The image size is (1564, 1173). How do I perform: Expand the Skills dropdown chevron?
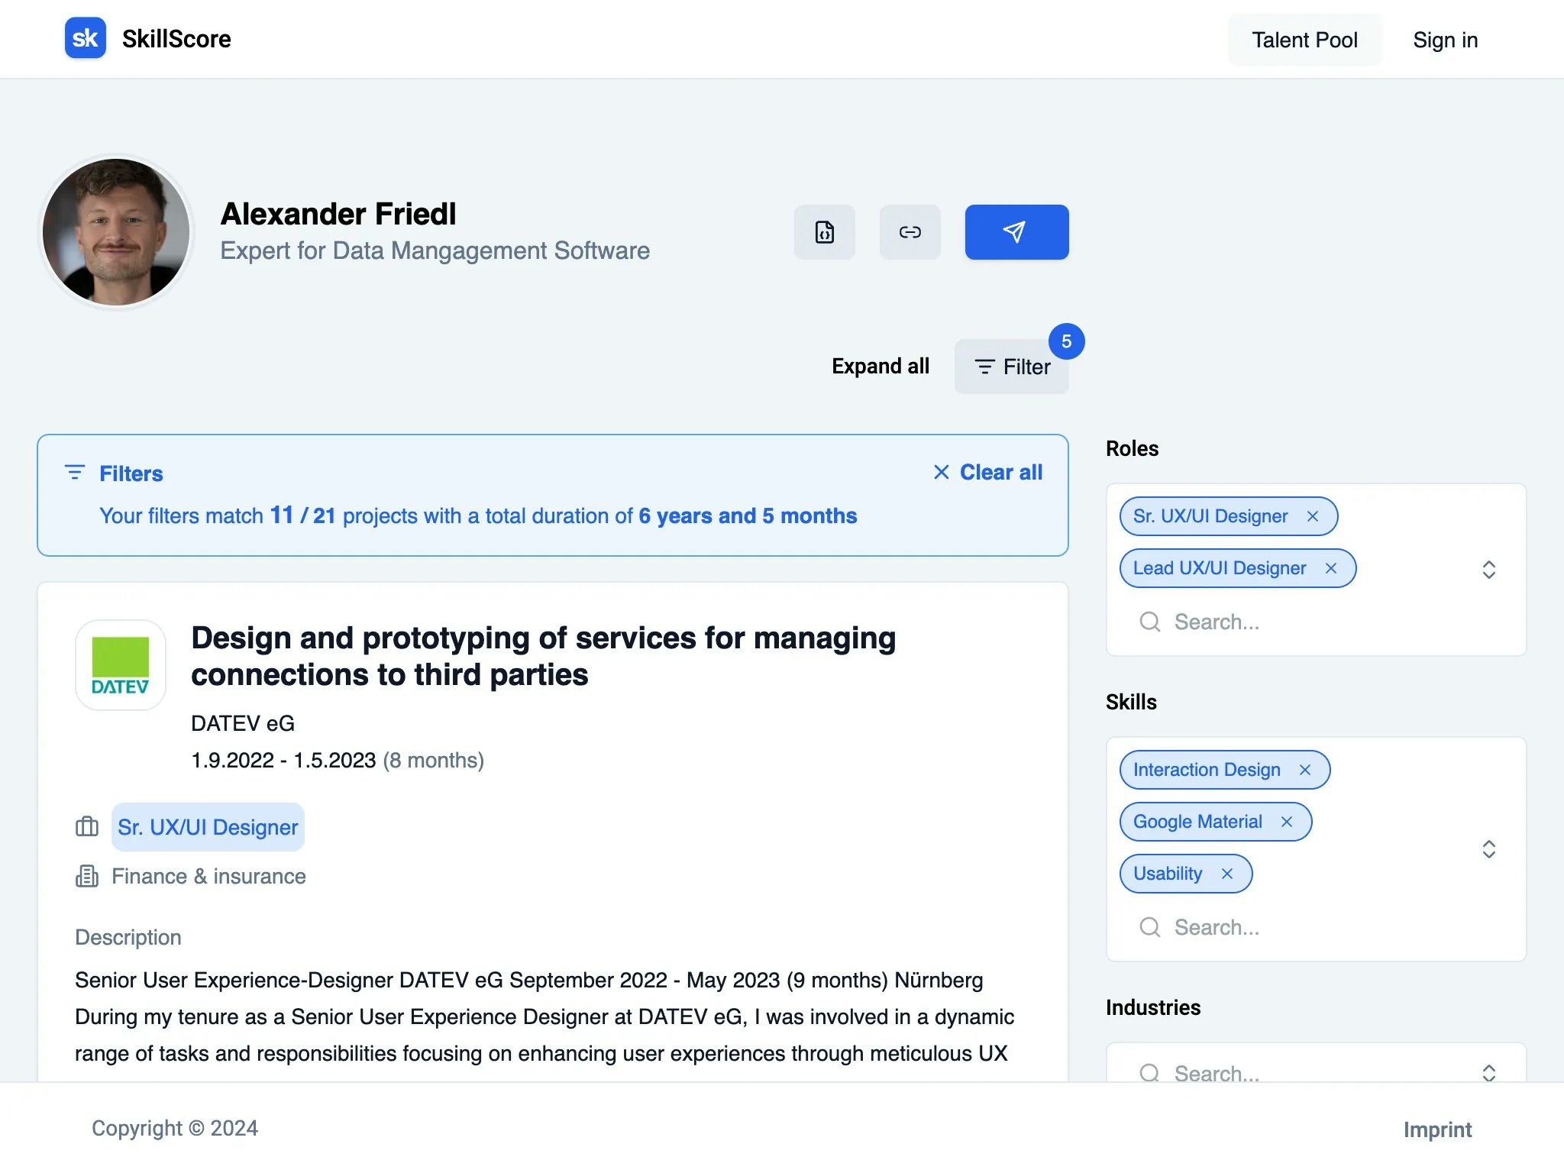[1488, 849]
